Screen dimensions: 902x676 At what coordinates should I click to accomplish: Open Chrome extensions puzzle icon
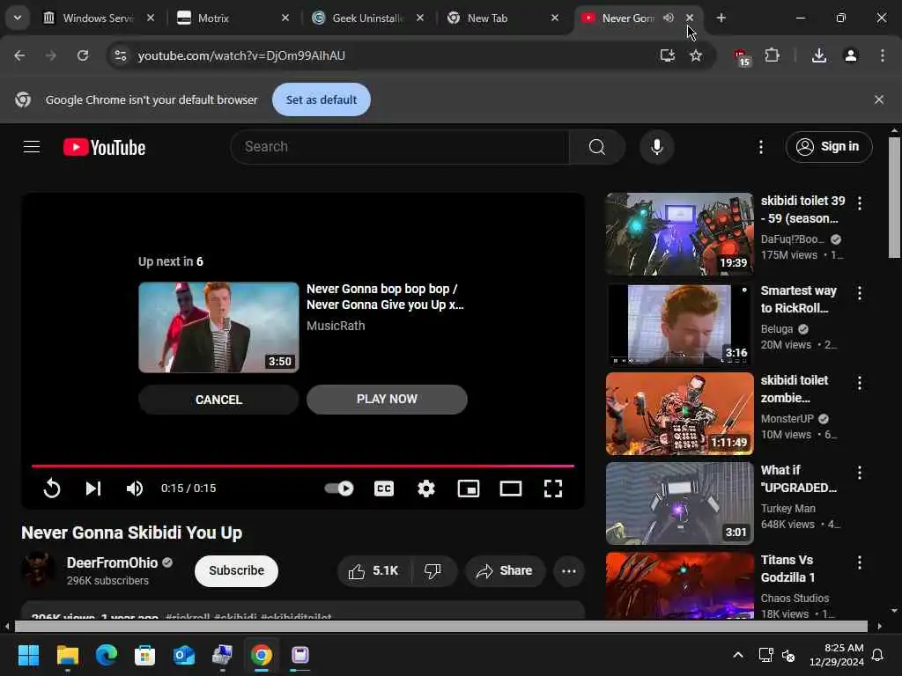(x=772, y=55)
